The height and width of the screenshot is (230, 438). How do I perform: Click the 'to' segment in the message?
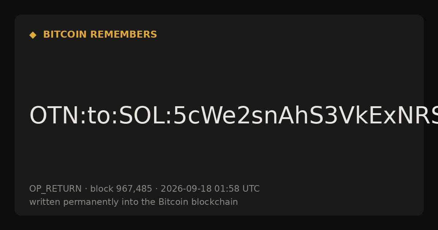tap(99, 116)
